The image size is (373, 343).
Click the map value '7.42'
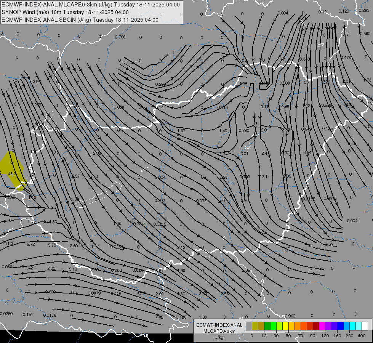[159, 317]
